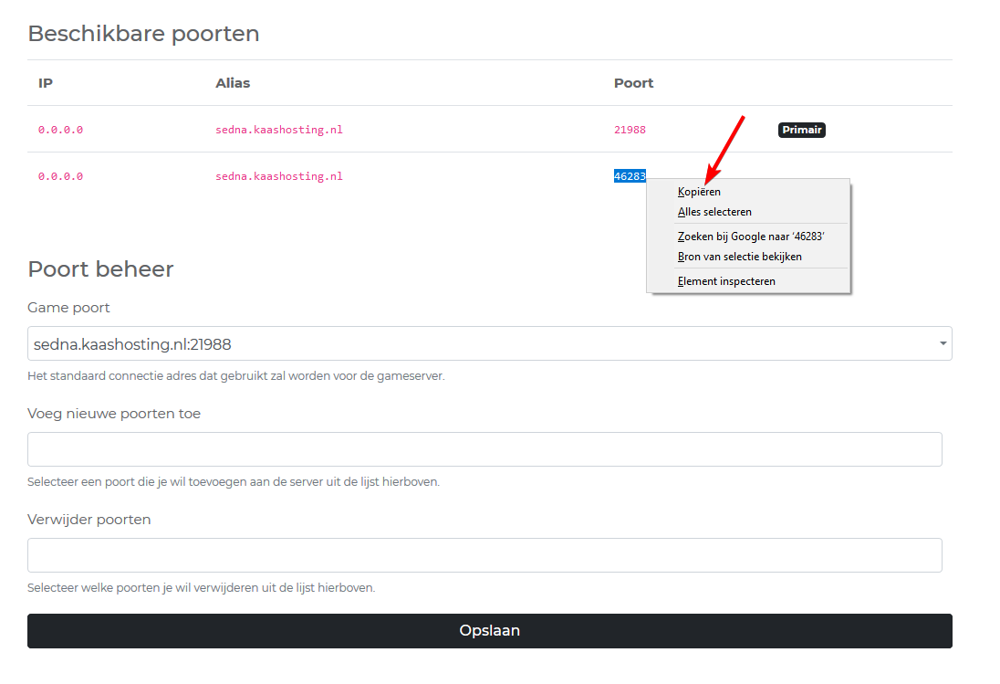Click 'Zoeken bij Google naar 46283'

750,237
